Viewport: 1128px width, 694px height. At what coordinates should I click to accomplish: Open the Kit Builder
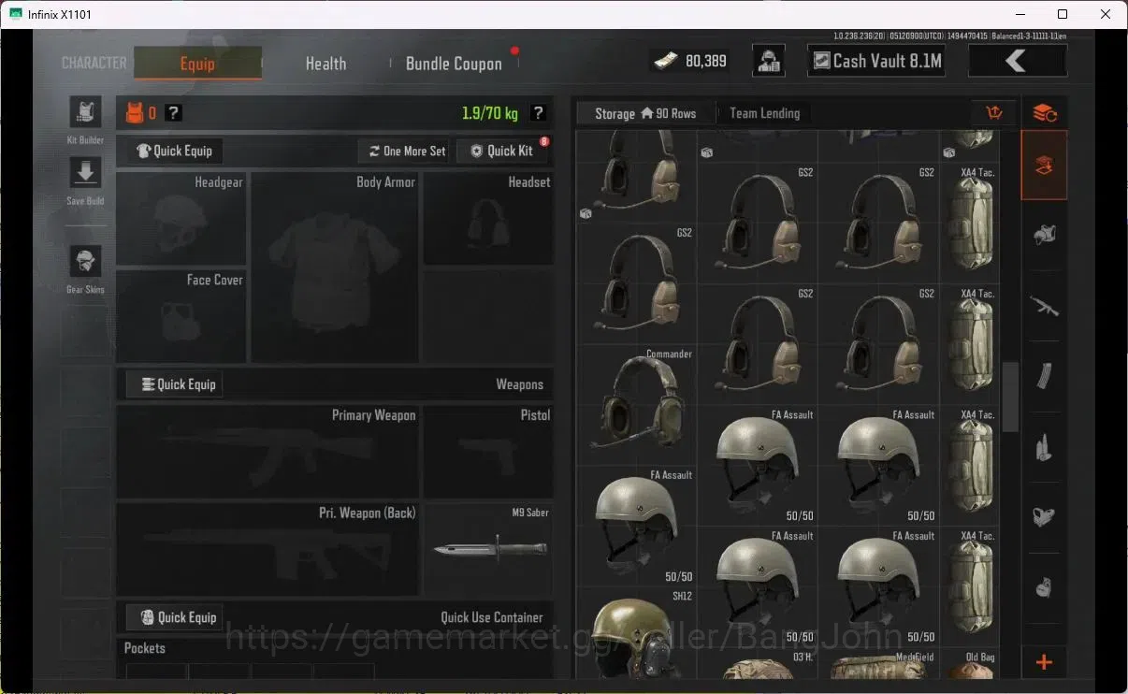(85, 113)
